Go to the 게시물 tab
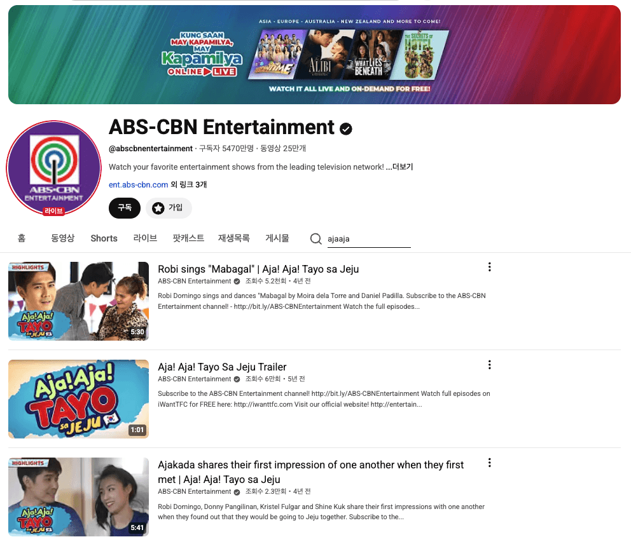 point(277,238)
